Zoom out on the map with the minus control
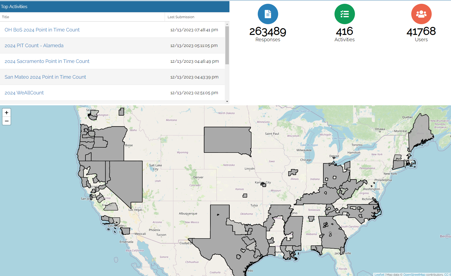 click(x=7, y=121)
